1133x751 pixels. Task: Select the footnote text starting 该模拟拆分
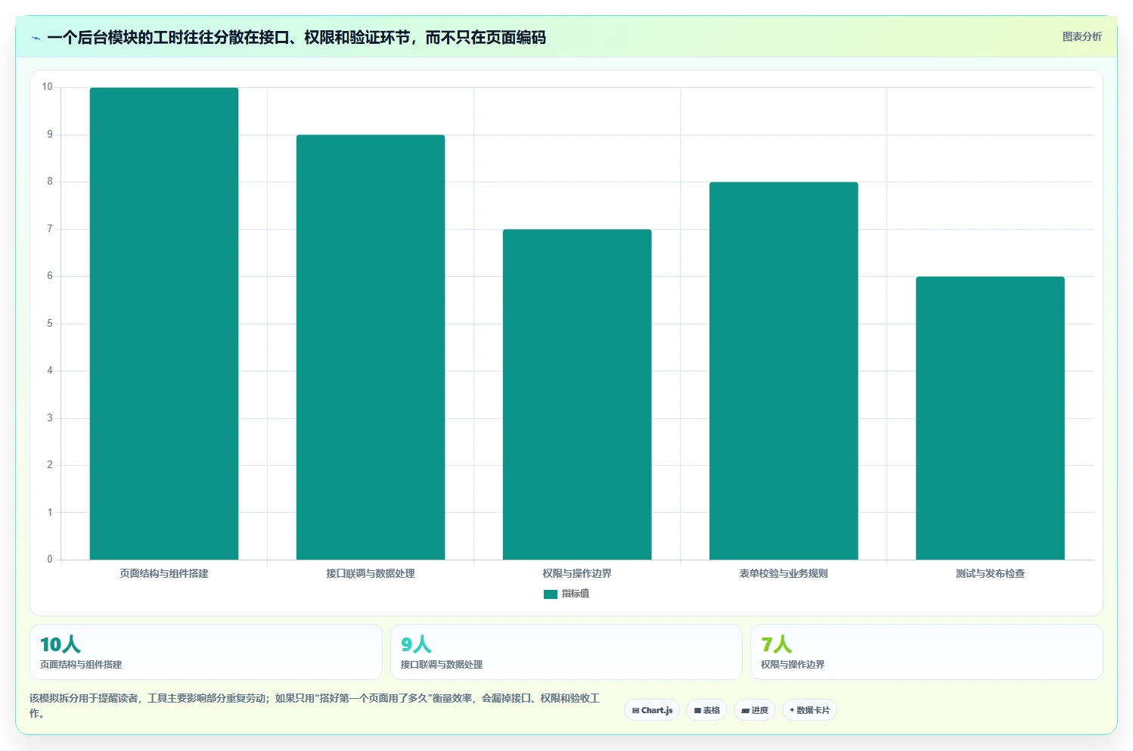(x=315, y=706)
